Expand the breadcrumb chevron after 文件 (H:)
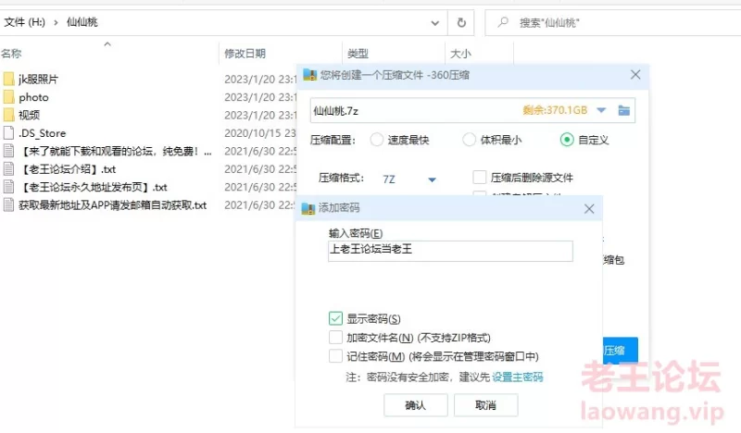The width and height of the screenshot is (741, 433). pos(56,22)
